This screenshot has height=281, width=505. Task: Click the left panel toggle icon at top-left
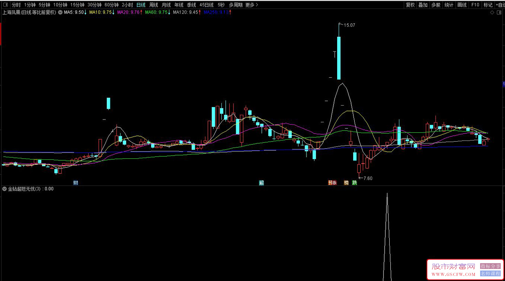click(5, 5)
